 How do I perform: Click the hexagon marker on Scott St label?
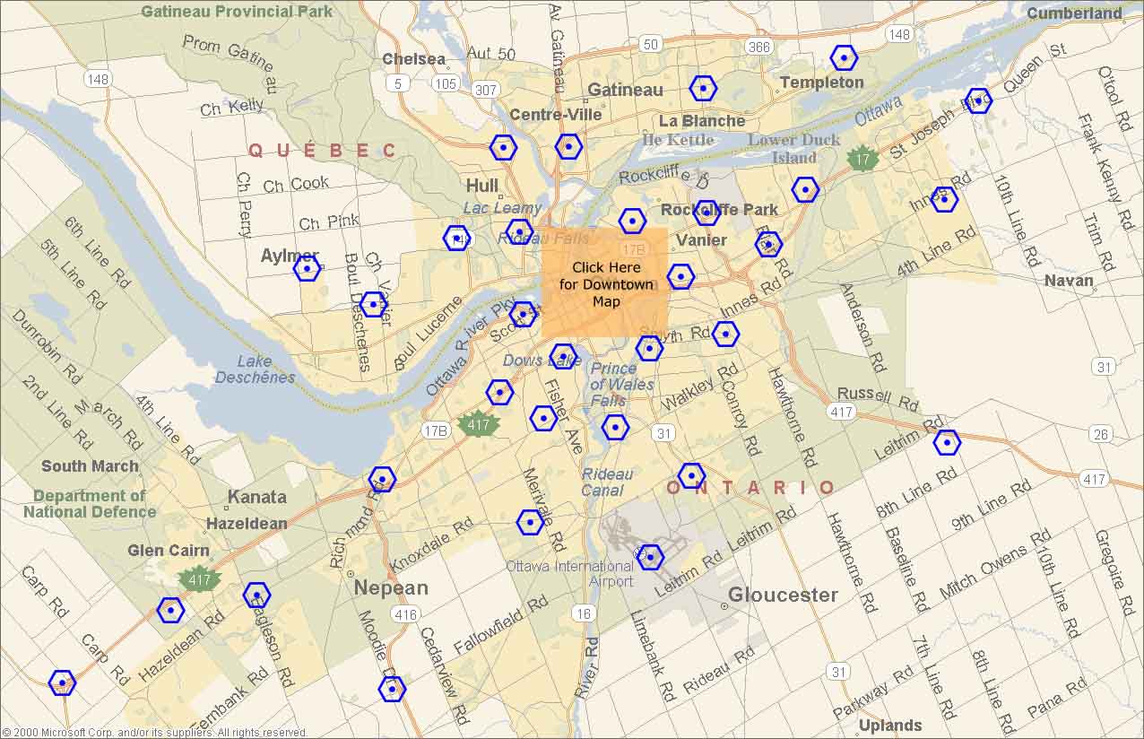pyautogui.click(x=523, y=314)
